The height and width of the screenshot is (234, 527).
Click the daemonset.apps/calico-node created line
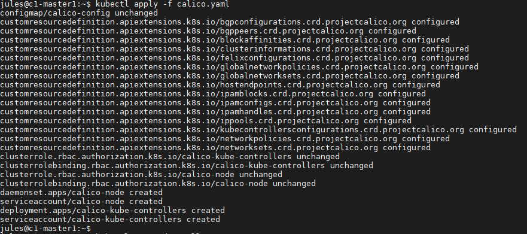click(81, 193)
